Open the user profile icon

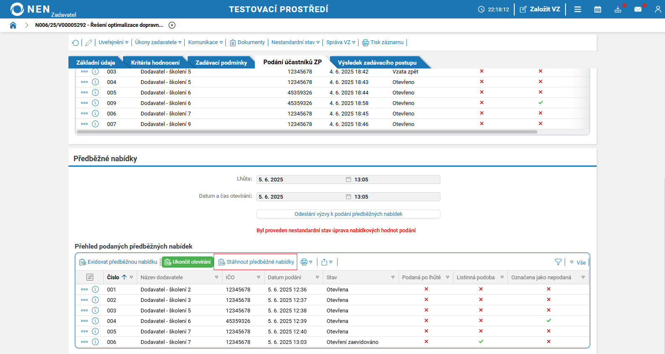tap(658, 9)
